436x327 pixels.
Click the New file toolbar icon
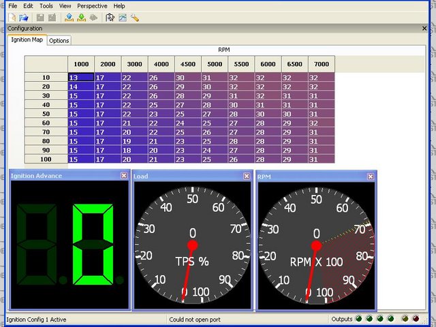13,17
